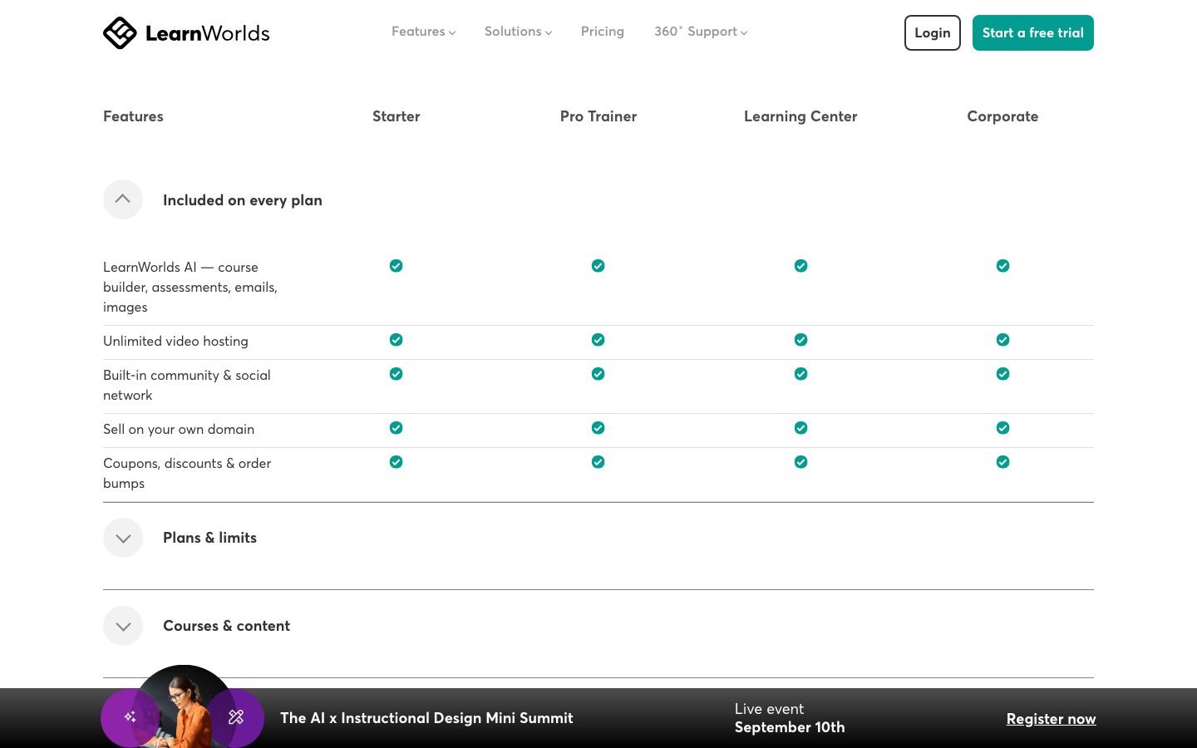Click the summit banner woman photo
The width and height of the screenshot is (1197, 748).
[183, 706]
